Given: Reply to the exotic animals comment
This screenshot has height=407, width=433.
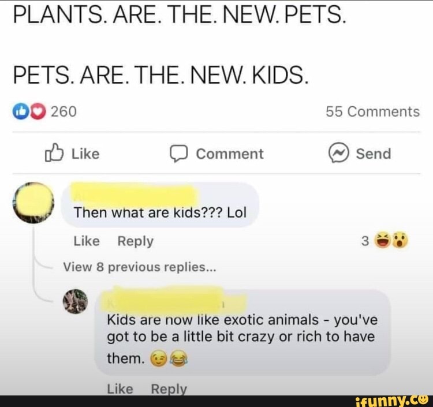Looking at the screenshot, I should coord(169,389).
